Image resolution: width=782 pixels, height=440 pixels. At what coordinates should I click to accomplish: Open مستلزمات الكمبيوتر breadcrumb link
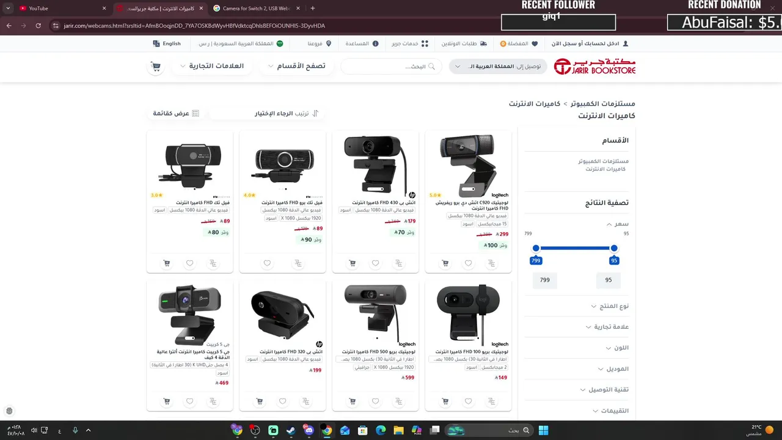point(602,104)
